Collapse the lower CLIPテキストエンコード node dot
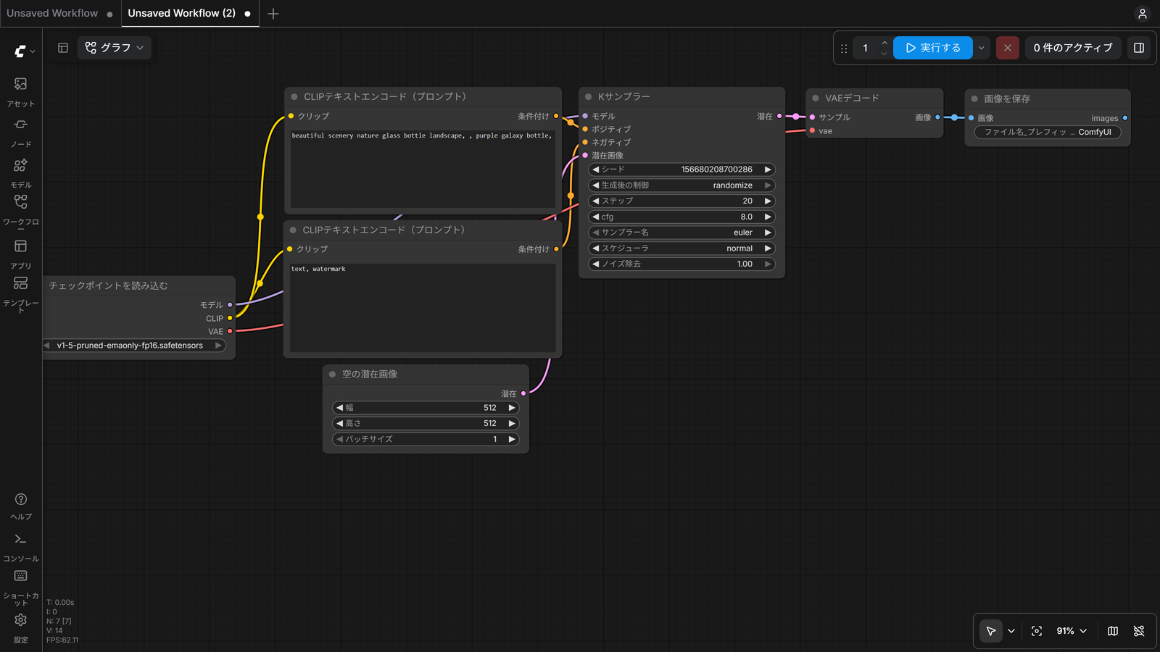The width and height of the screenshot is (1160, 652). [293, 230]
